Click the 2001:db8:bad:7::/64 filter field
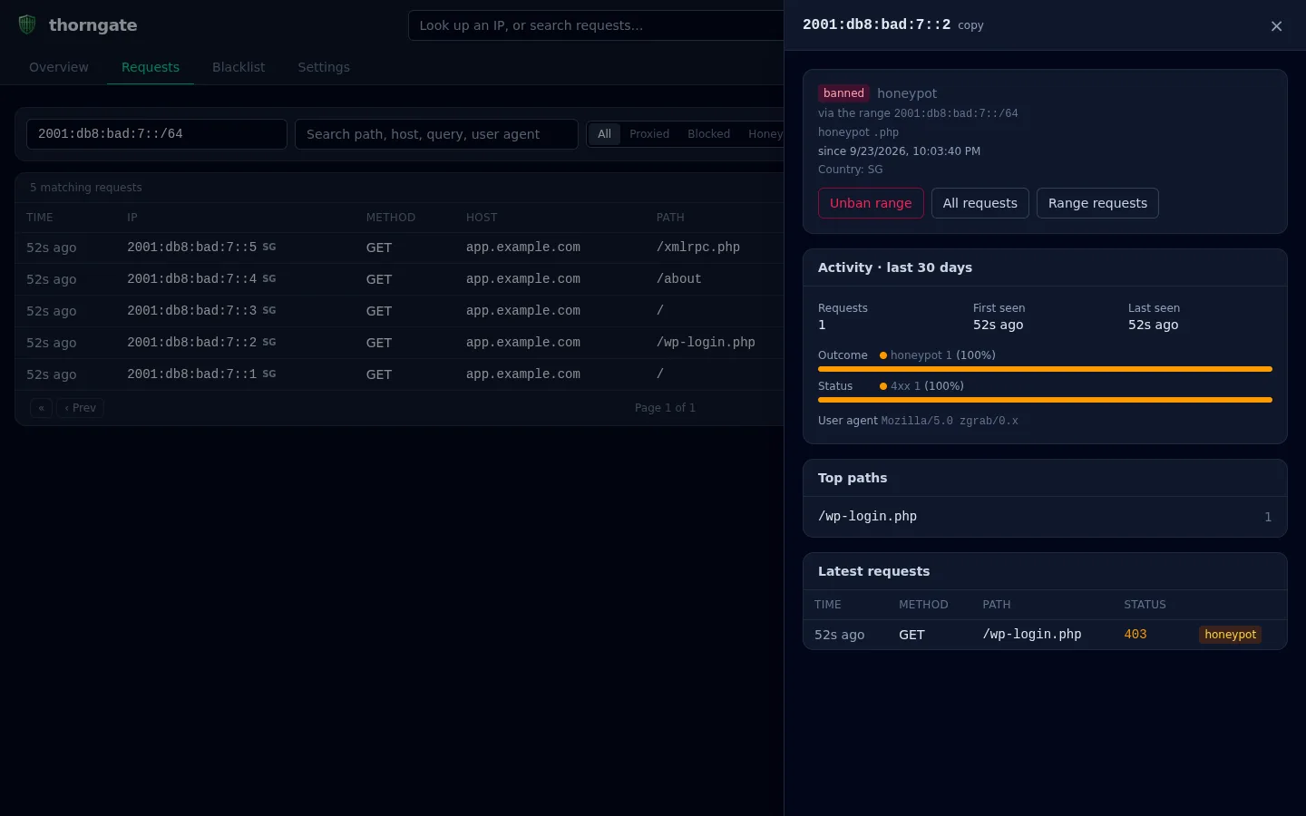 pyautogui.click(x=157, y=134)
